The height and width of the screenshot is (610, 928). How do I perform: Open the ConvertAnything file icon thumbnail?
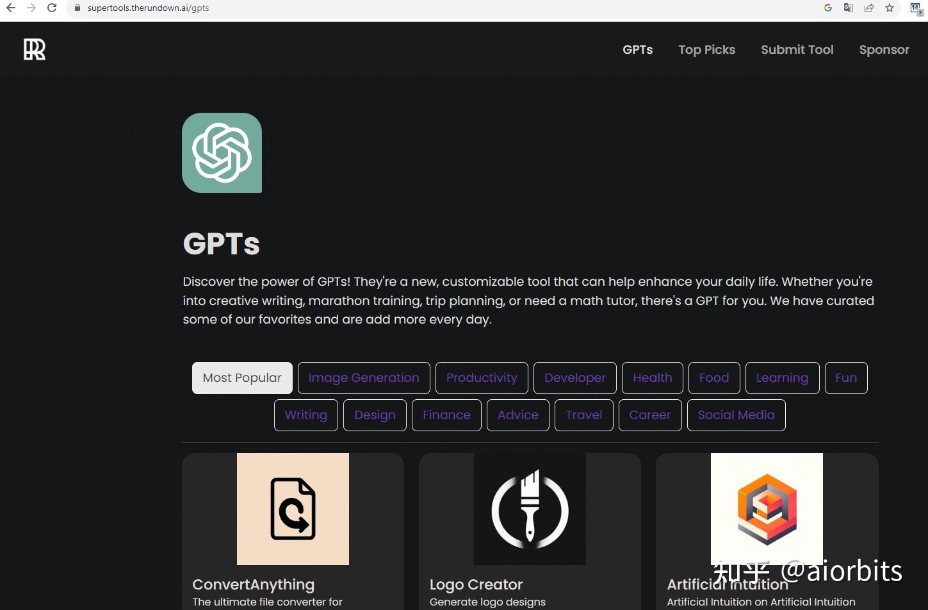pos(293,509)
